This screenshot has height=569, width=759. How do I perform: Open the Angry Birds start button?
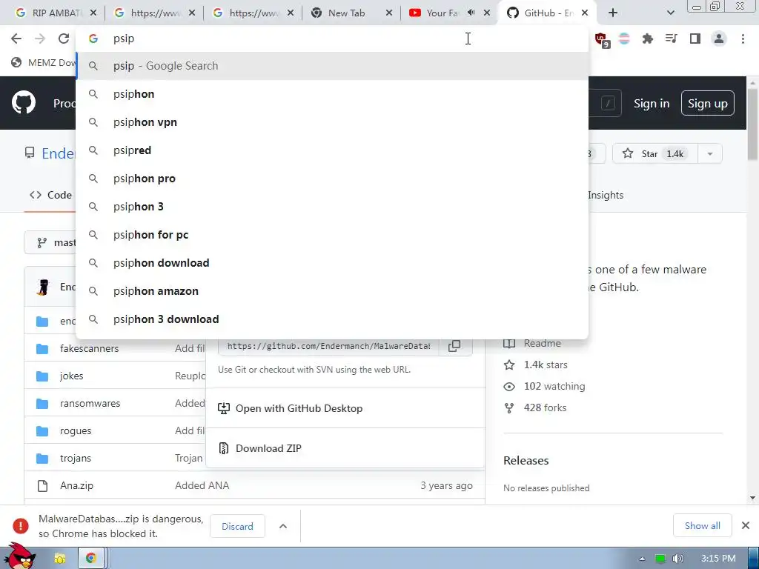coord(19,556)
